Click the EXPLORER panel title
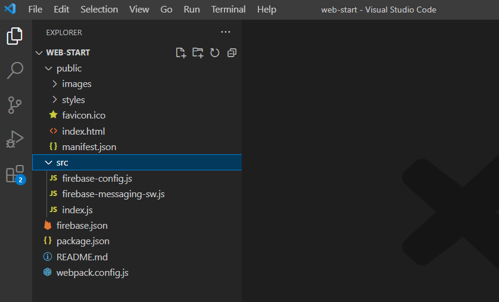The width and height of the screenshot is (499, 302). 64,32
